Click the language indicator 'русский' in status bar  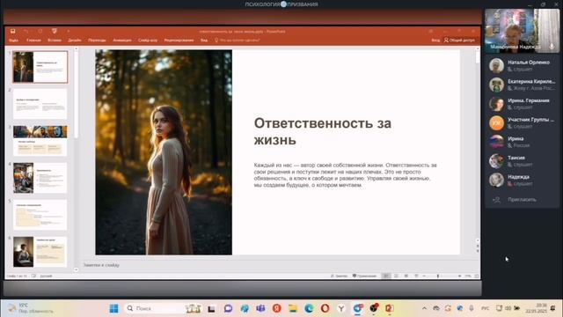[46, 276]
